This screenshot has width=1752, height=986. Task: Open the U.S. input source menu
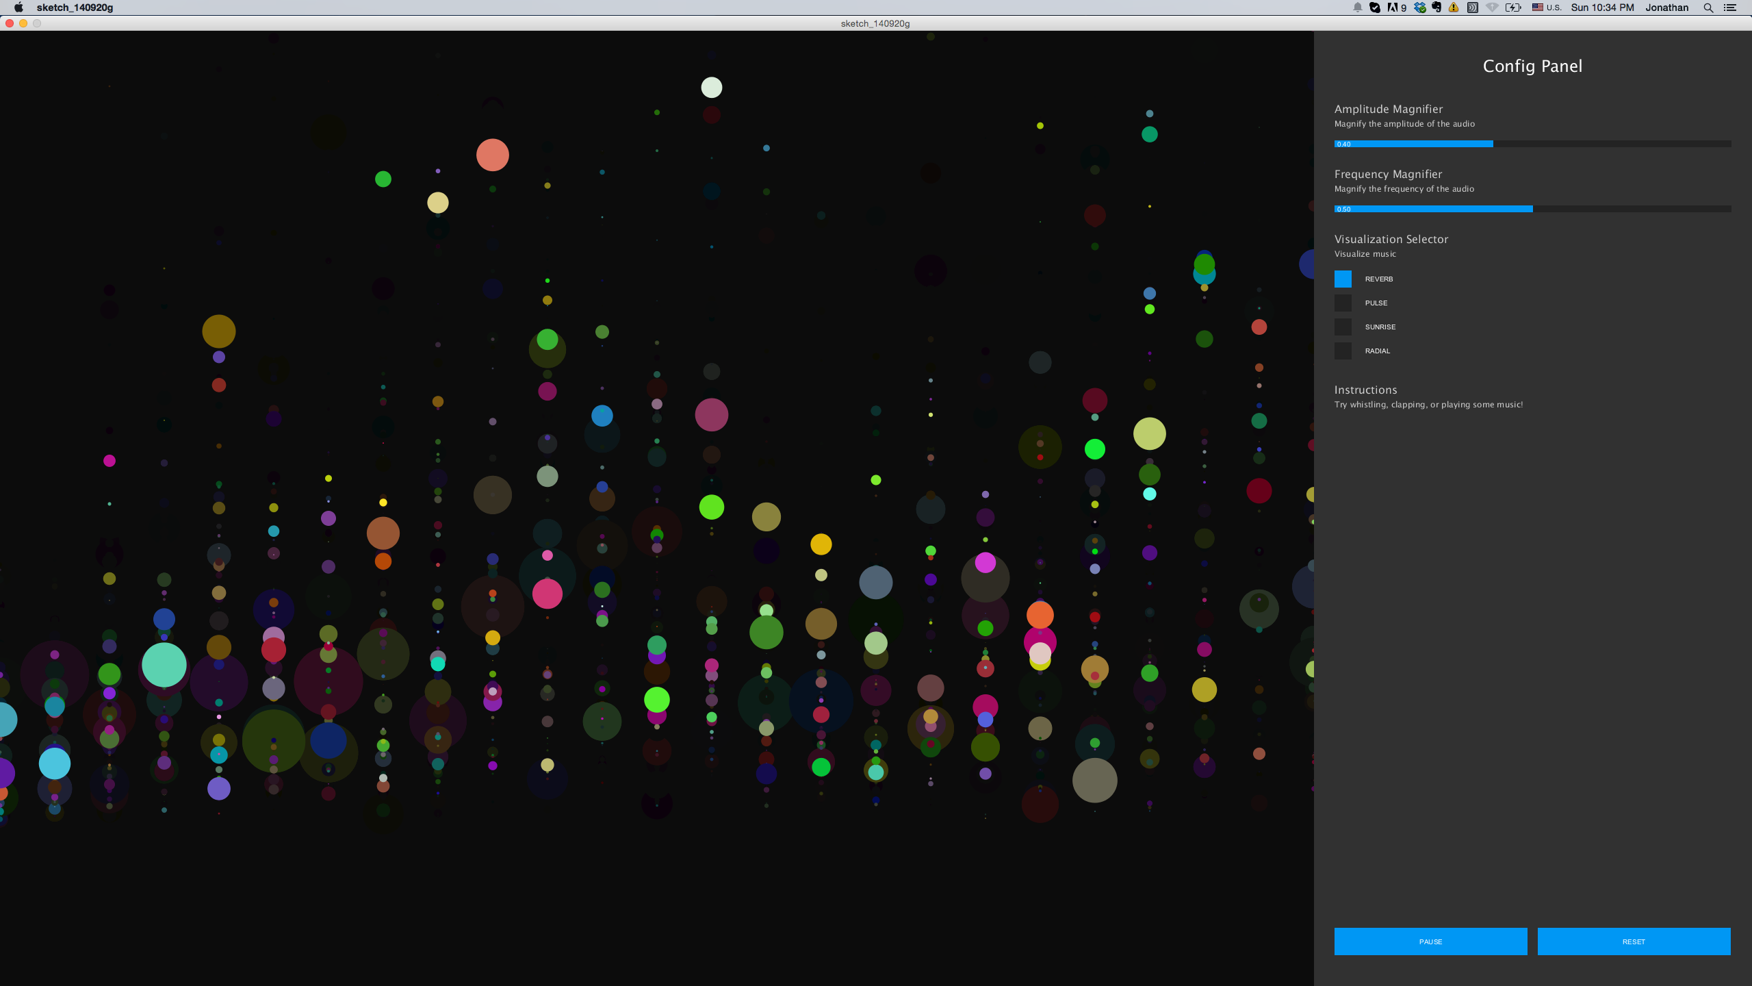[1547, 8]
